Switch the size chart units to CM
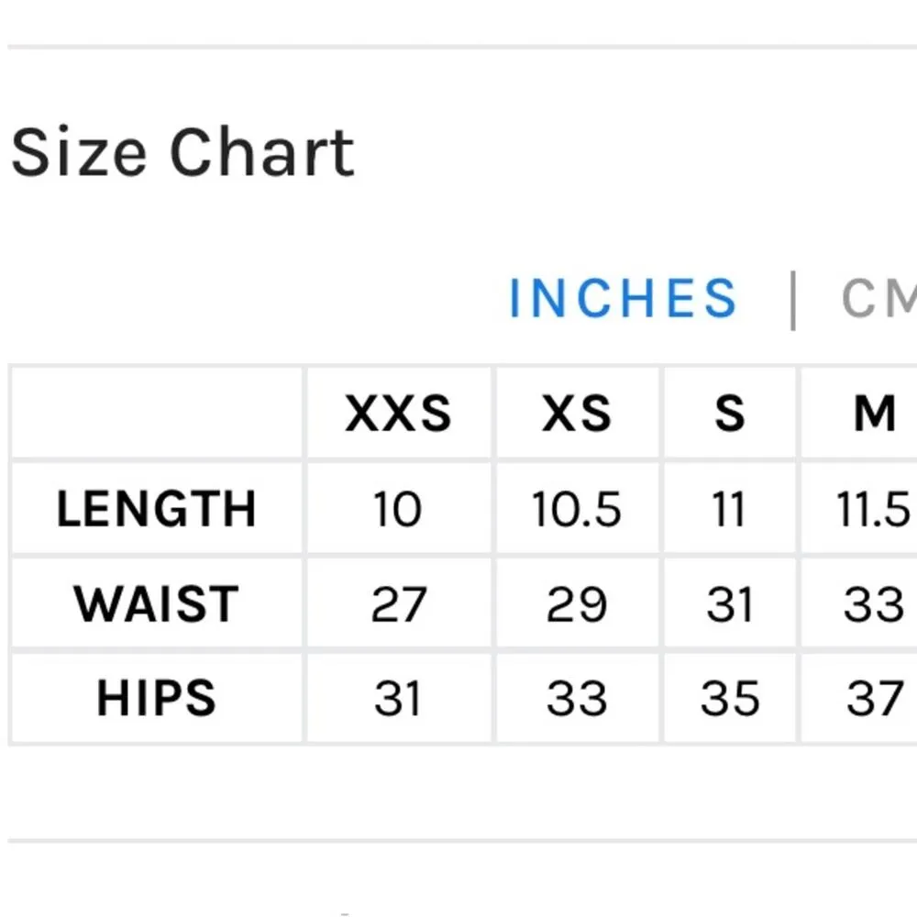The width and height of the screenshot is (917, 917). coord(878,298)
